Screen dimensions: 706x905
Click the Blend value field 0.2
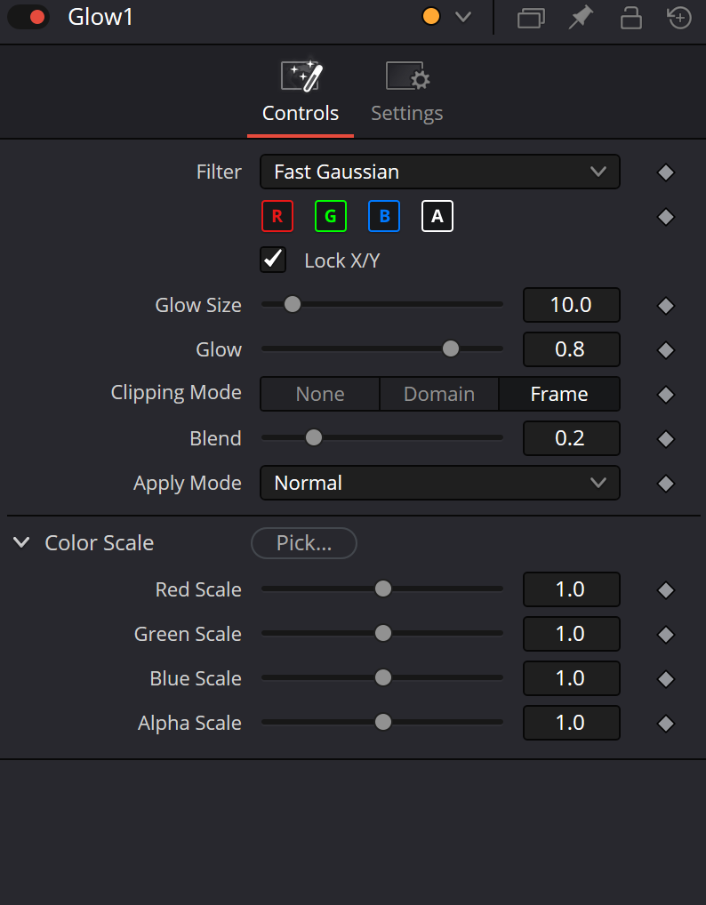click(x=572, y=438)
